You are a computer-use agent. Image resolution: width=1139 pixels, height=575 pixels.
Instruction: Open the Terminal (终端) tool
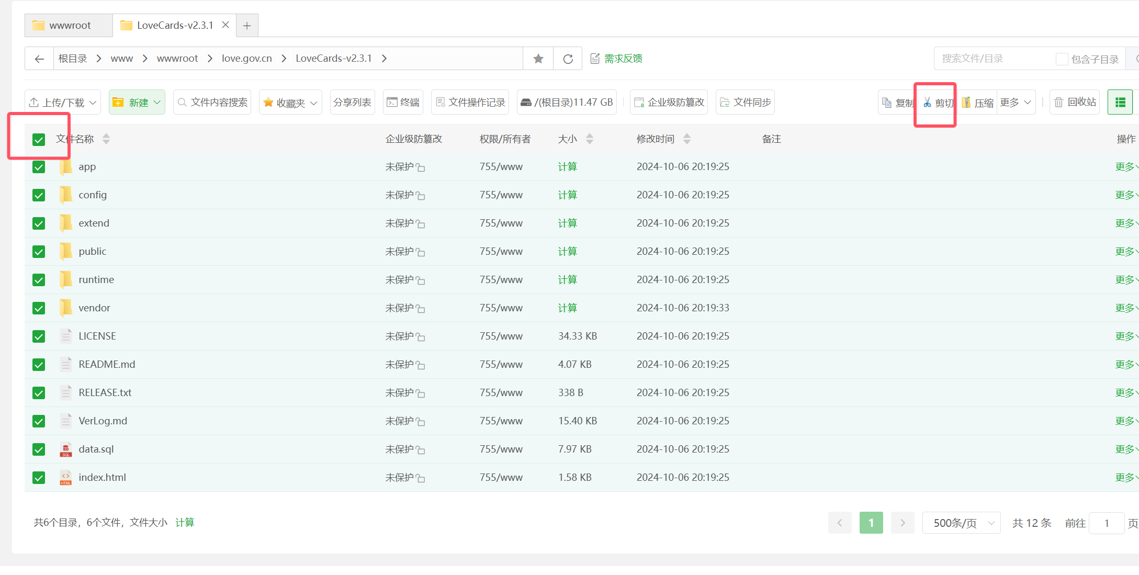coord(403,102)
